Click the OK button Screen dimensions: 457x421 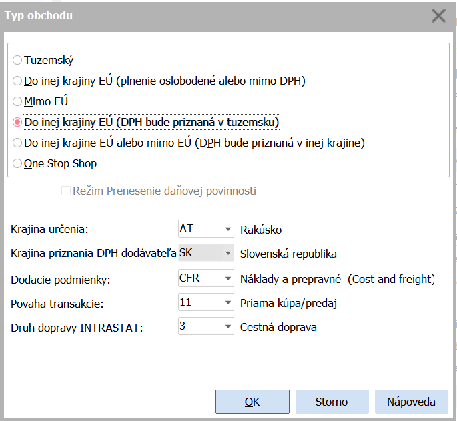pyautogui.click(x=252, y=402)
